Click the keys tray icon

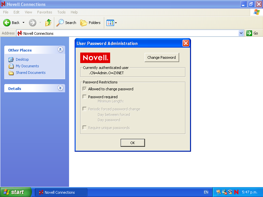point(218,192)
